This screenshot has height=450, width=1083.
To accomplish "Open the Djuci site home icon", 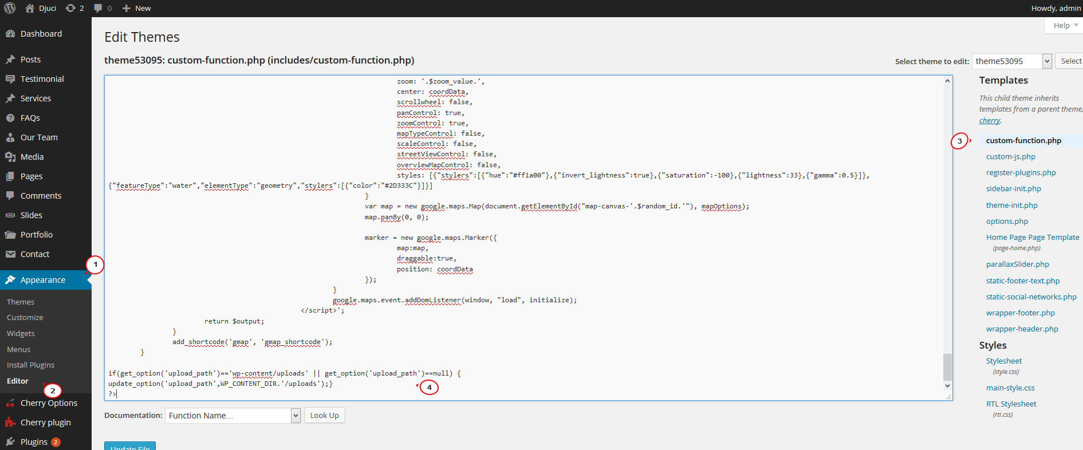I will pos(30,8).
